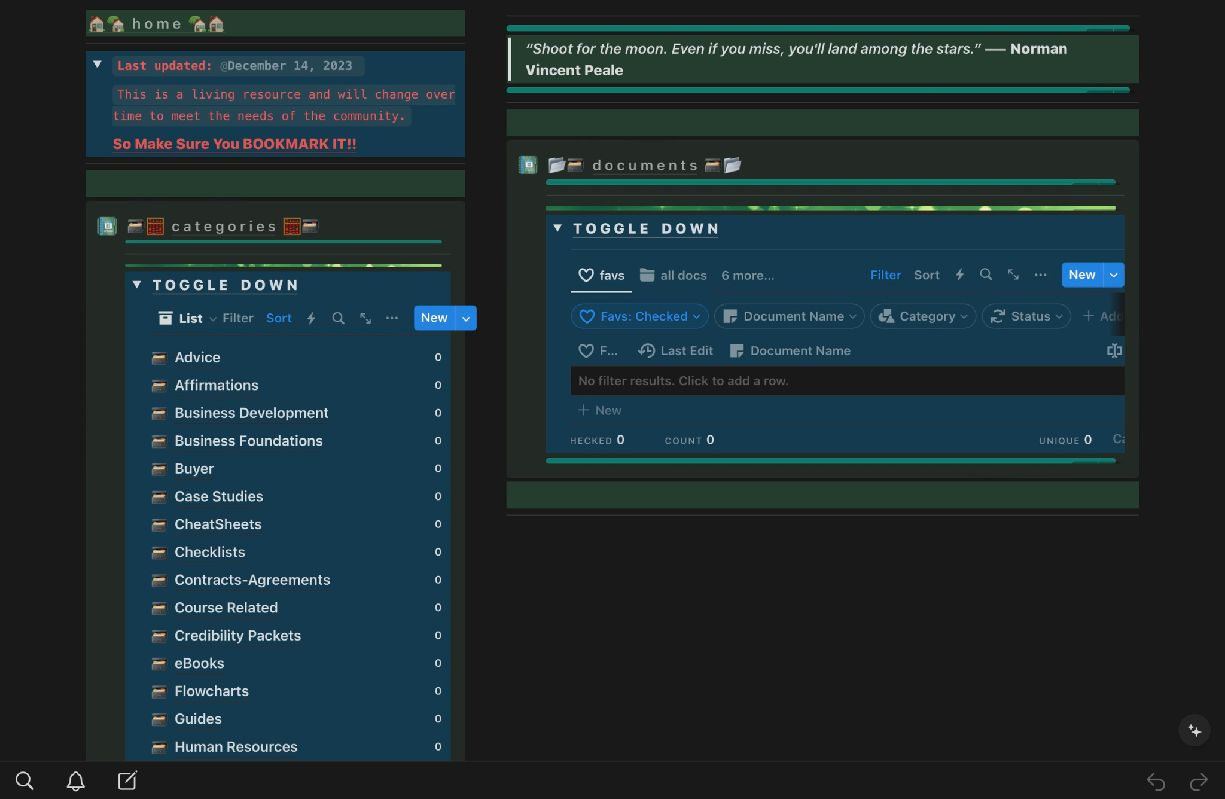1225x799 pixels.
Task: Click Sort in the categories list
Action: (x=279, y=318)
